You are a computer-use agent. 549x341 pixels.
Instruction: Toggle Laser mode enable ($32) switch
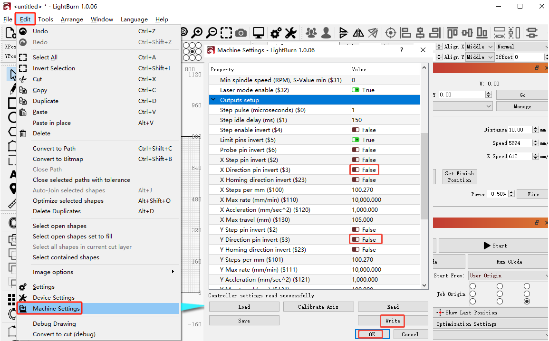[x=356, y=90]
